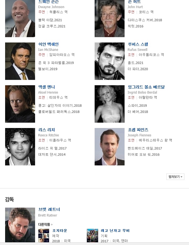Click the 브렛 래트너 director link
This screenshot has width=189, height=245.
pyautogui.click(x=49, y=209)
